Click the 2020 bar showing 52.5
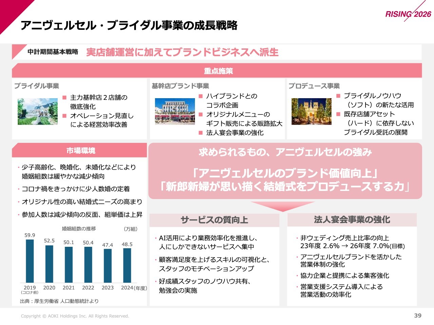This screenshot has height=325, width=434. [x=49, y=264]
